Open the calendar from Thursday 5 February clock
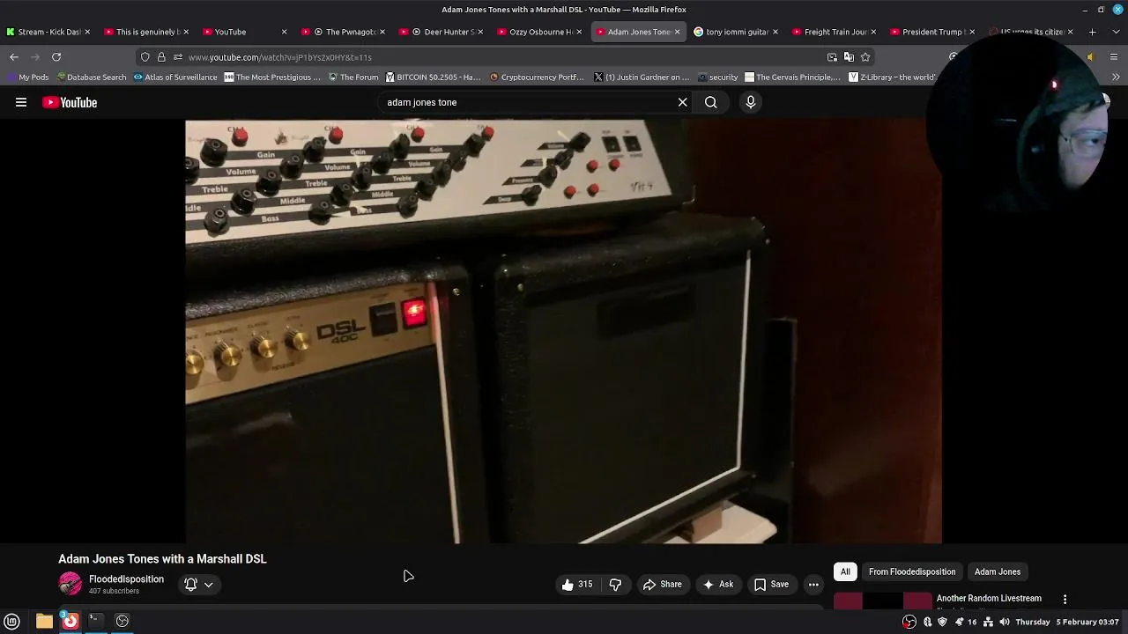 [1067, 622]
